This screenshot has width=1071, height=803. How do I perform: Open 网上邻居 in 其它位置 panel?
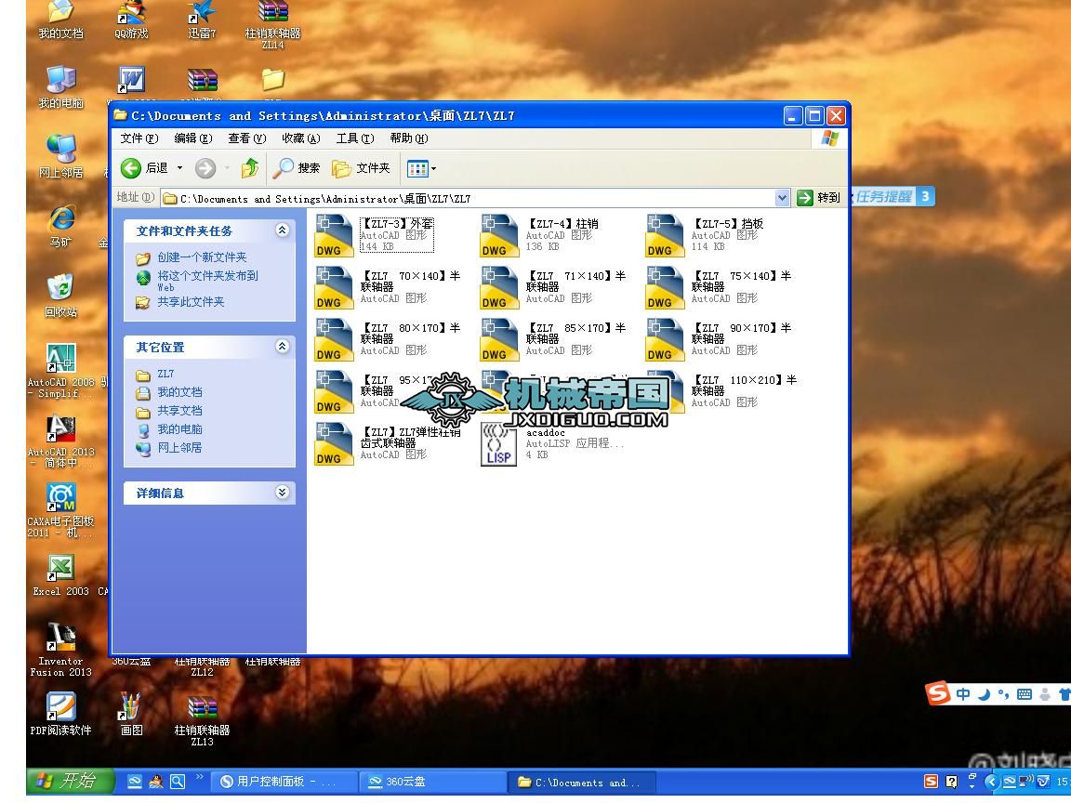(179, 448)
